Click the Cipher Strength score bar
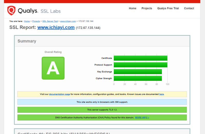Screen dimensions: 205x134 pyautogui.click(x=138, y=78)
